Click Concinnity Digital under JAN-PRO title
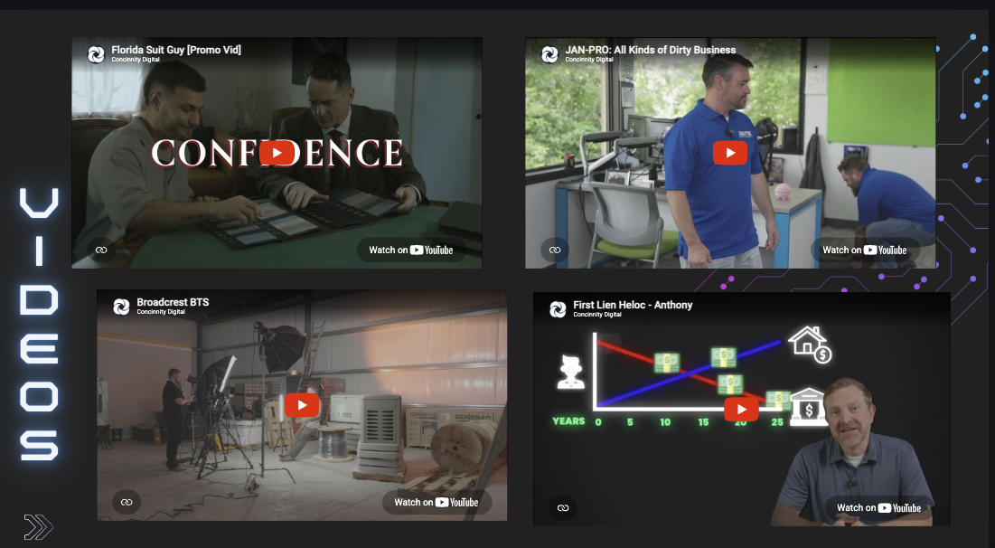This screenshot has height=548, width=995. pyautogui.click(x=589, y=60)
